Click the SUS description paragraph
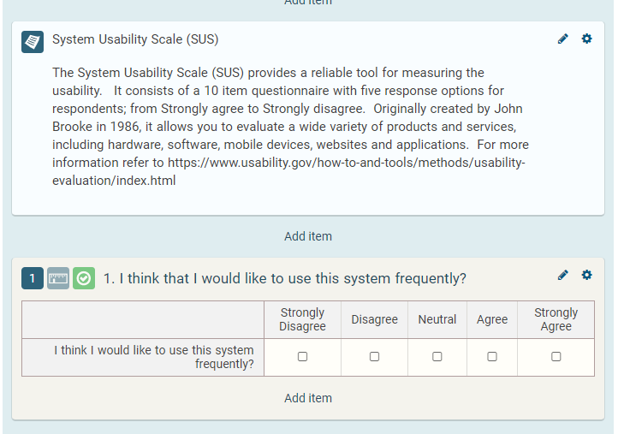Screen dimensions: 618x434 [x=290, y=127]
